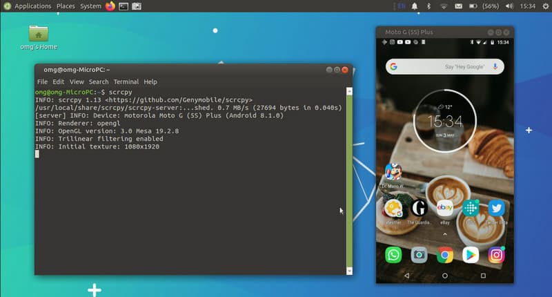Open the Places menu in top panel
Image resolution: width=552 pixels, height=297 pixels.
pos(66,6)
